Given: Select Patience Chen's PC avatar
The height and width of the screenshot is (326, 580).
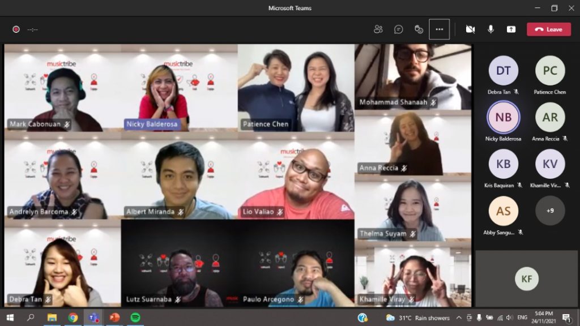Looking at the screenshot, I should [x=550, y=71].
